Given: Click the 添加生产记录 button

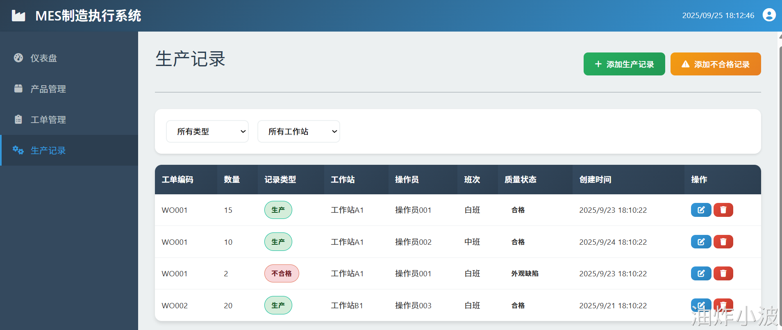Looking at the screenshot, I should (624, 64).
